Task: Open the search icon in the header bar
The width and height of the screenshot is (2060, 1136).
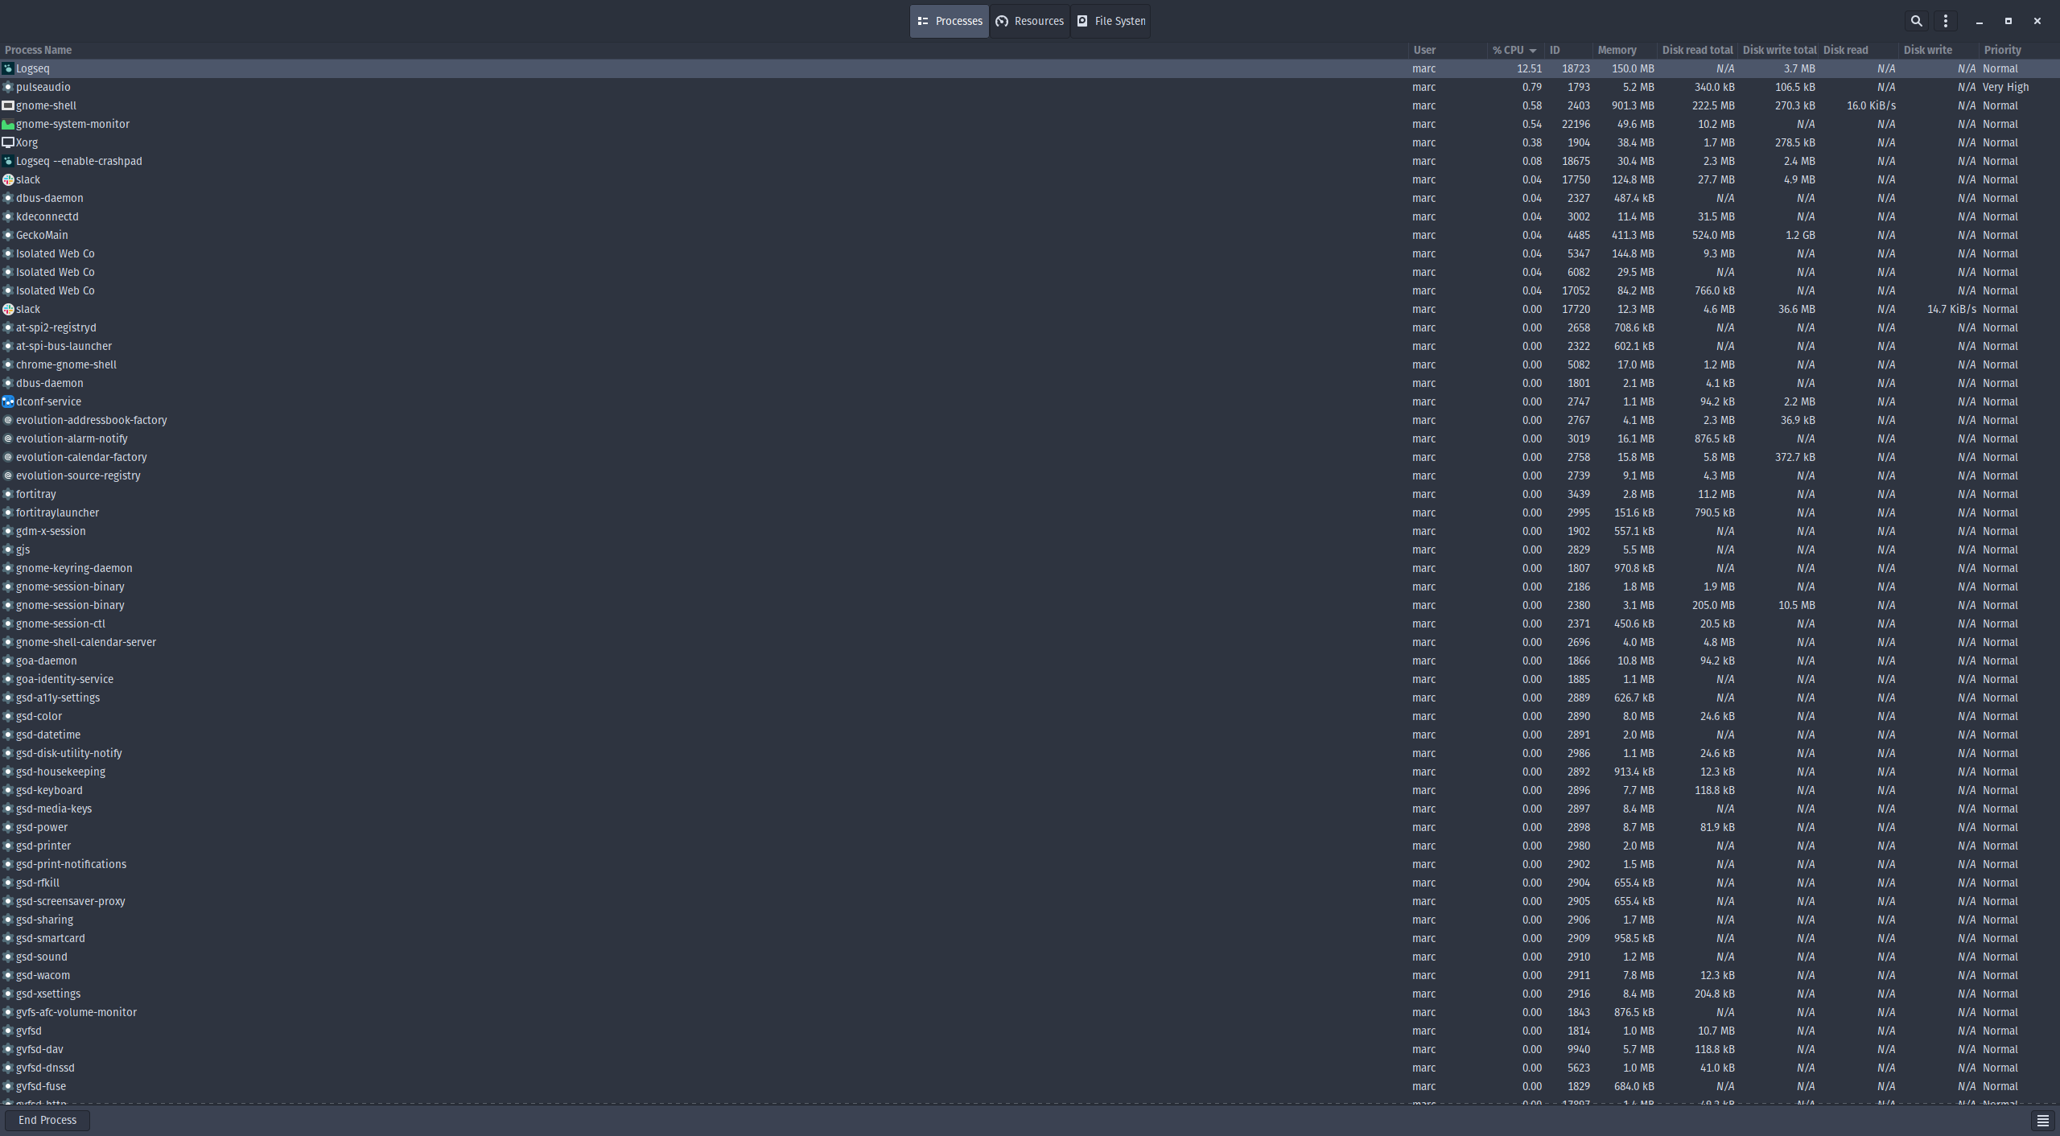Action: pyautogui.click(x=1917, y=20)
